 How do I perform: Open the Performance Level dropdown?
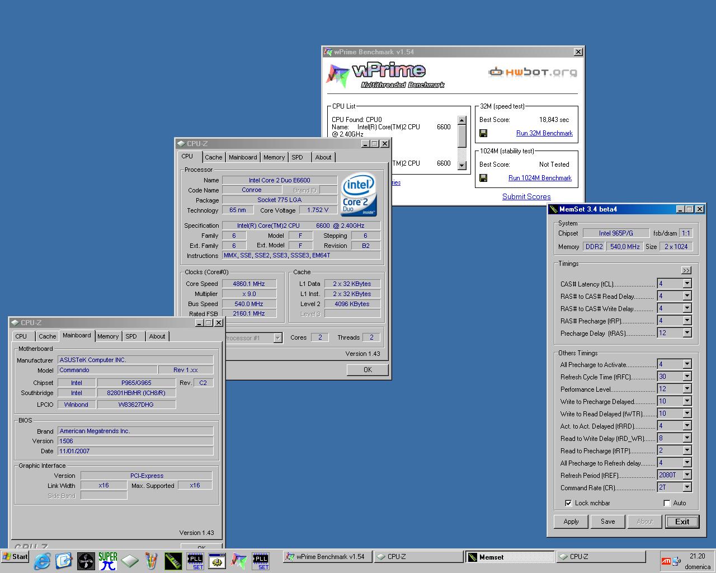[687, 389]
